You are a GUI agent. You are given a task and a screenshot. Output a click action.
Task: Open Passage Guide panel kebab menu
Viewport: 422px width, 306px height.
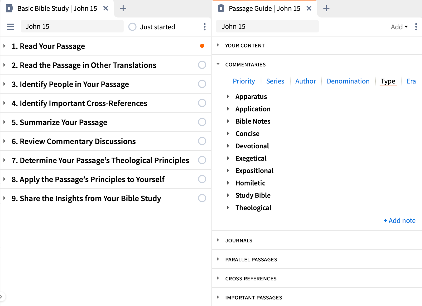click(416, 27)
